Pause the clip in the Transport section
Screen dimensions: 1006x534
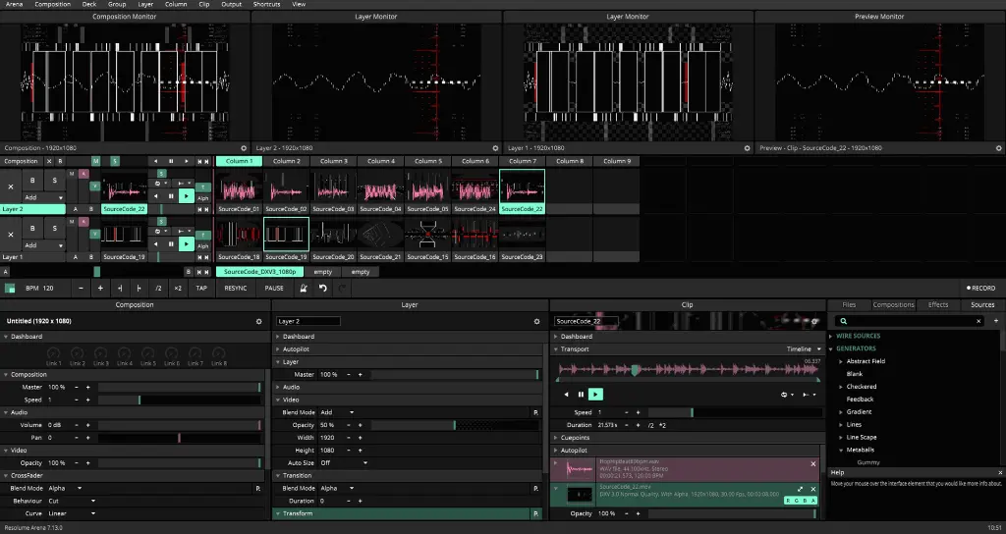click(x=581, y=395)
